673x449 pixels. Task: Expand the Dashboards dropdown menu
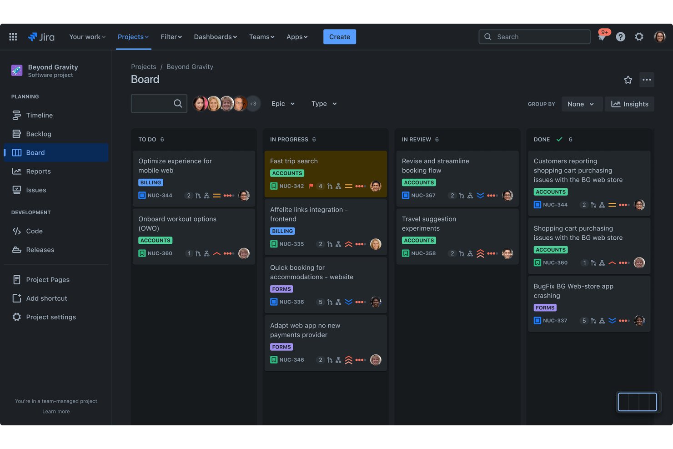(x=216, y=37)
